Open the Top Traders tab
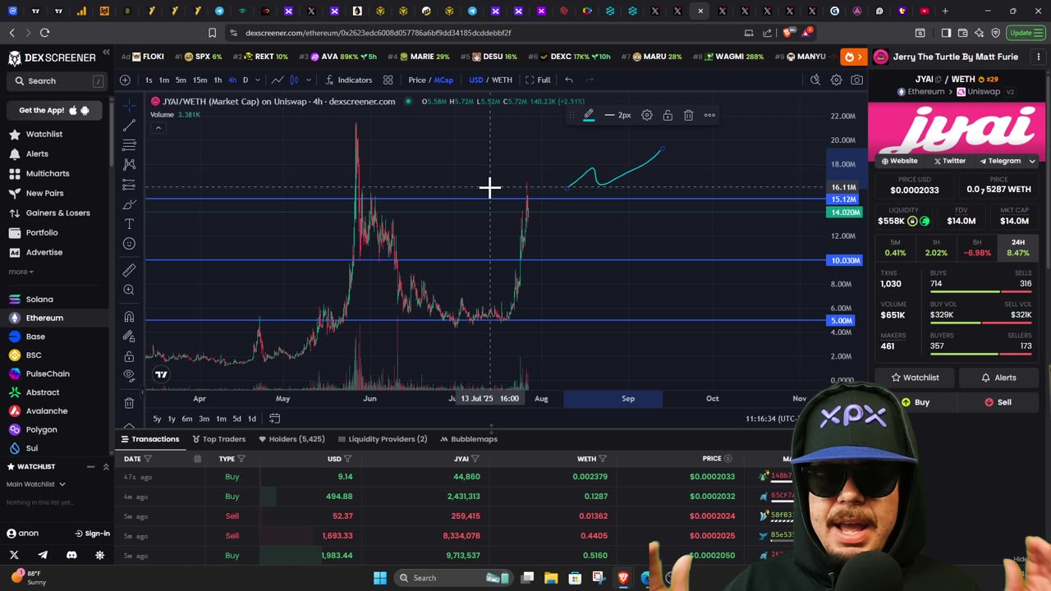 pyautogui.click(x=218, y=439)
